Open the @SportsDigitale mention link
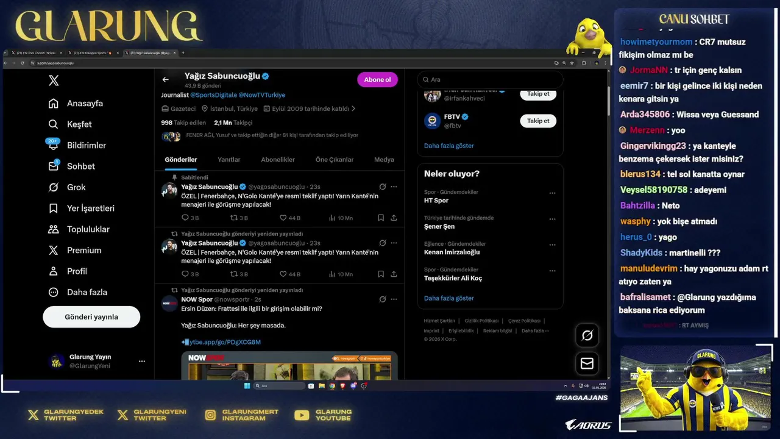Viewport: 780px width, 439px height. tap(213, 95)
